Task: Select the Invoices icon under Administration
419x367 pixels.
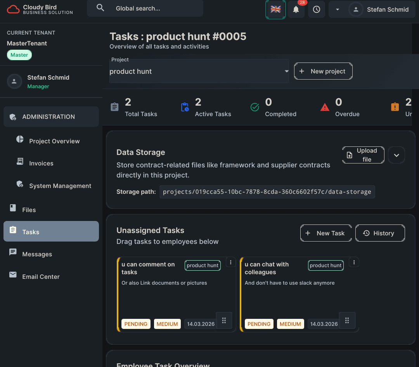Action: 19,163
